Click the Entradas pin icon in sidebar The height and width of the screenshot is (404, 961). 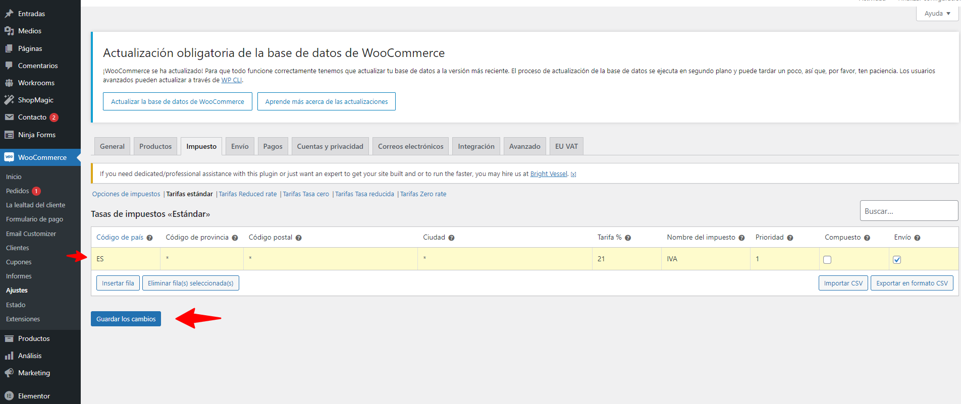pos(9,14)
